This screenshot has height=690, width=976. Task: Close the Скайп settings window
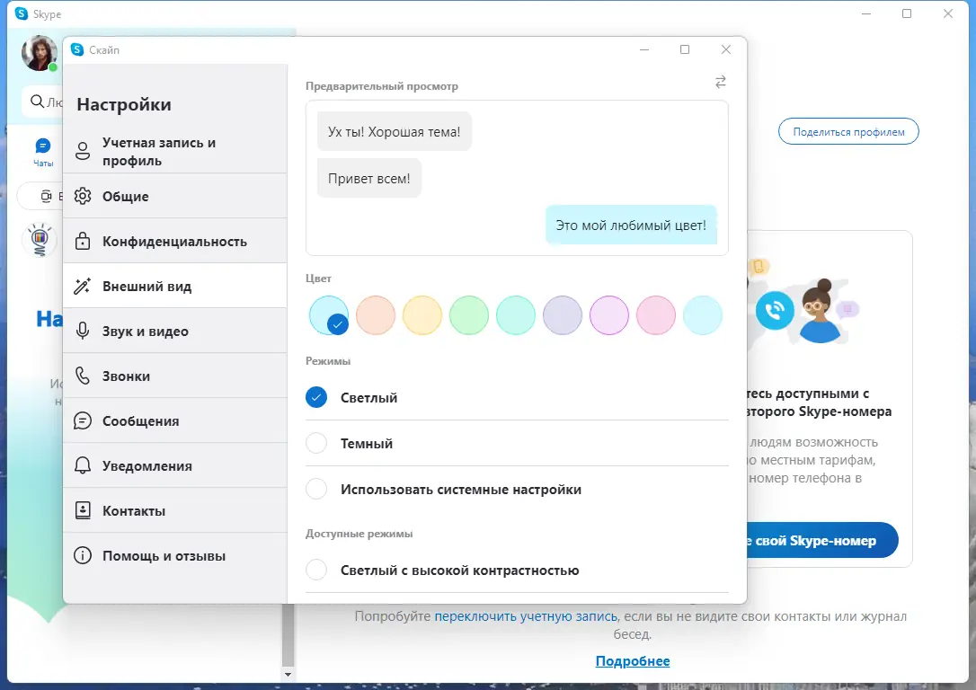726,49
